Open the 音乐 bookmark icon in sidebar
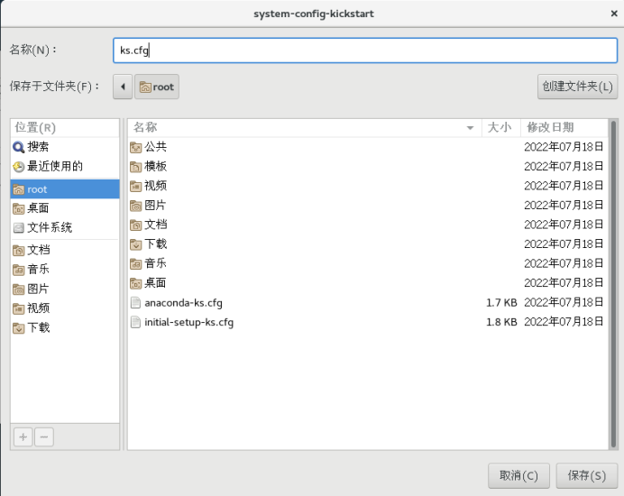Image resolution: width=624 pixels, height=496 pixels. pos(19,270)
